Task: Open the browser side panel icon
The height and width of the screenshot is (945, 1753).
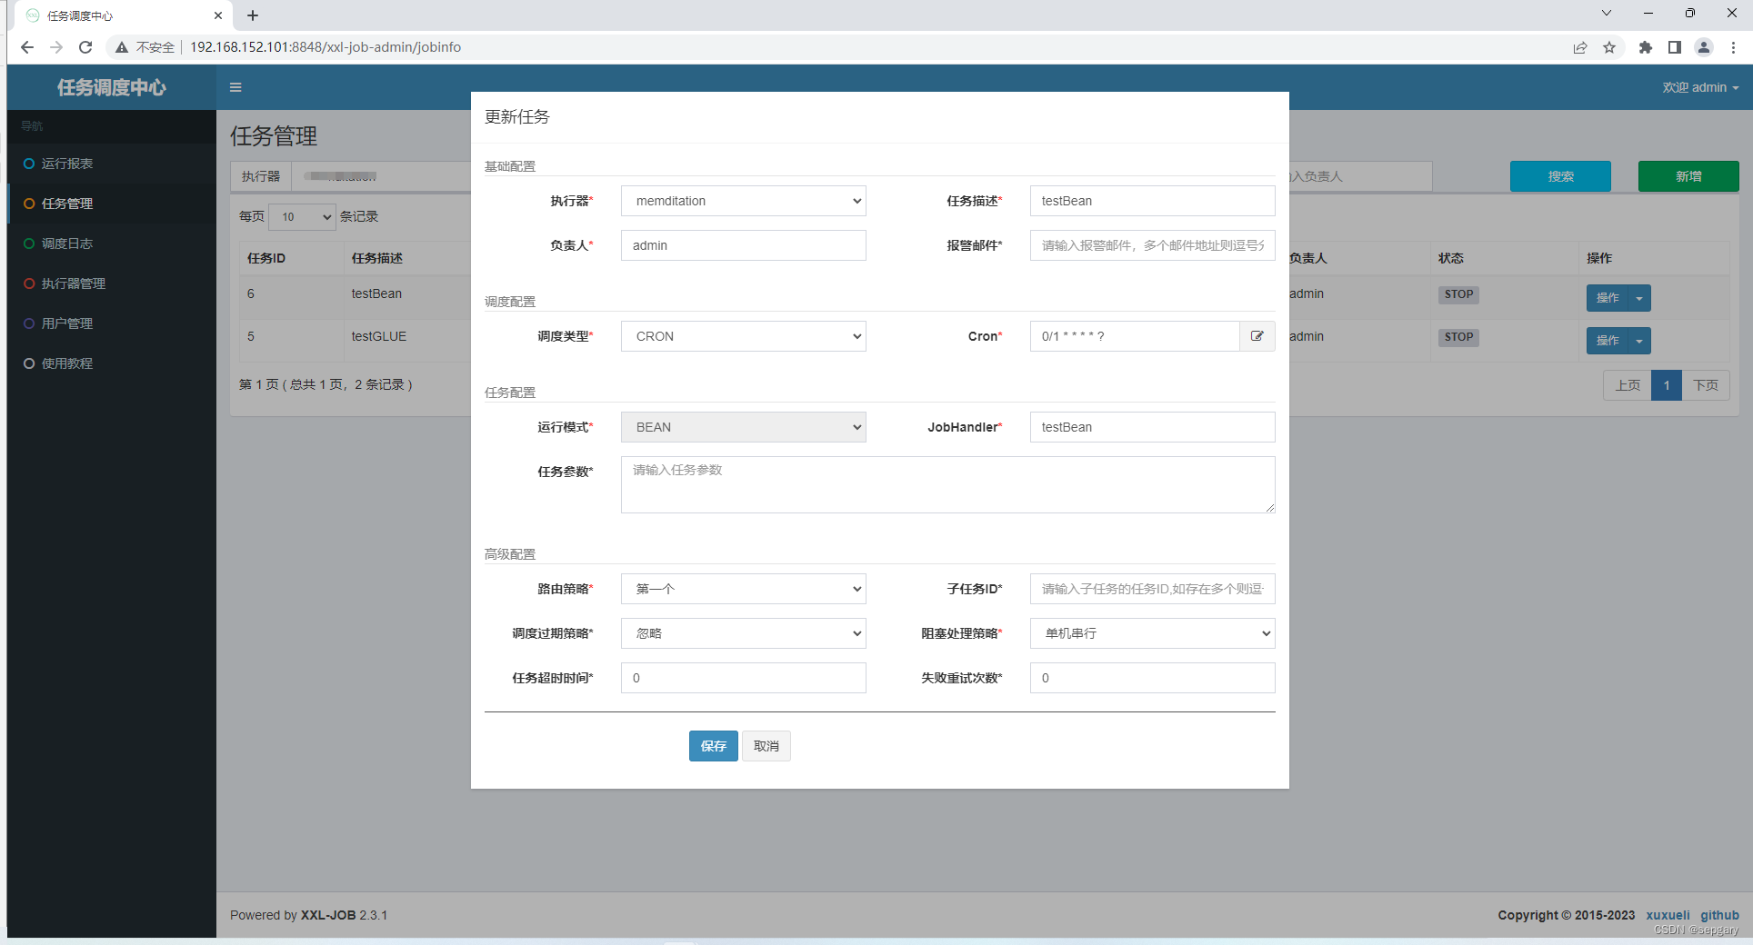Action: (1674, 47)
